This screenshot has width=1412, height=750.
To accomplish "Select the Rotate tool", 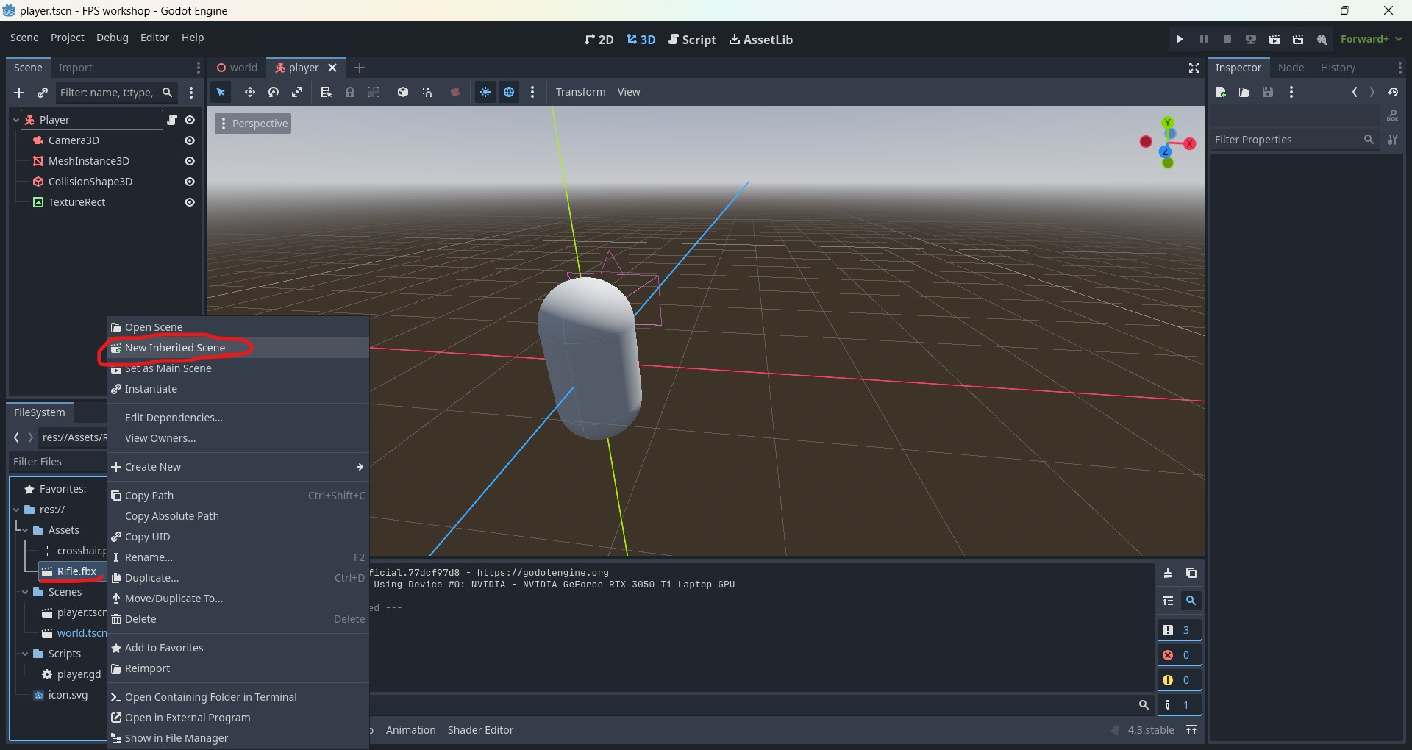I will tap(273, 92).
